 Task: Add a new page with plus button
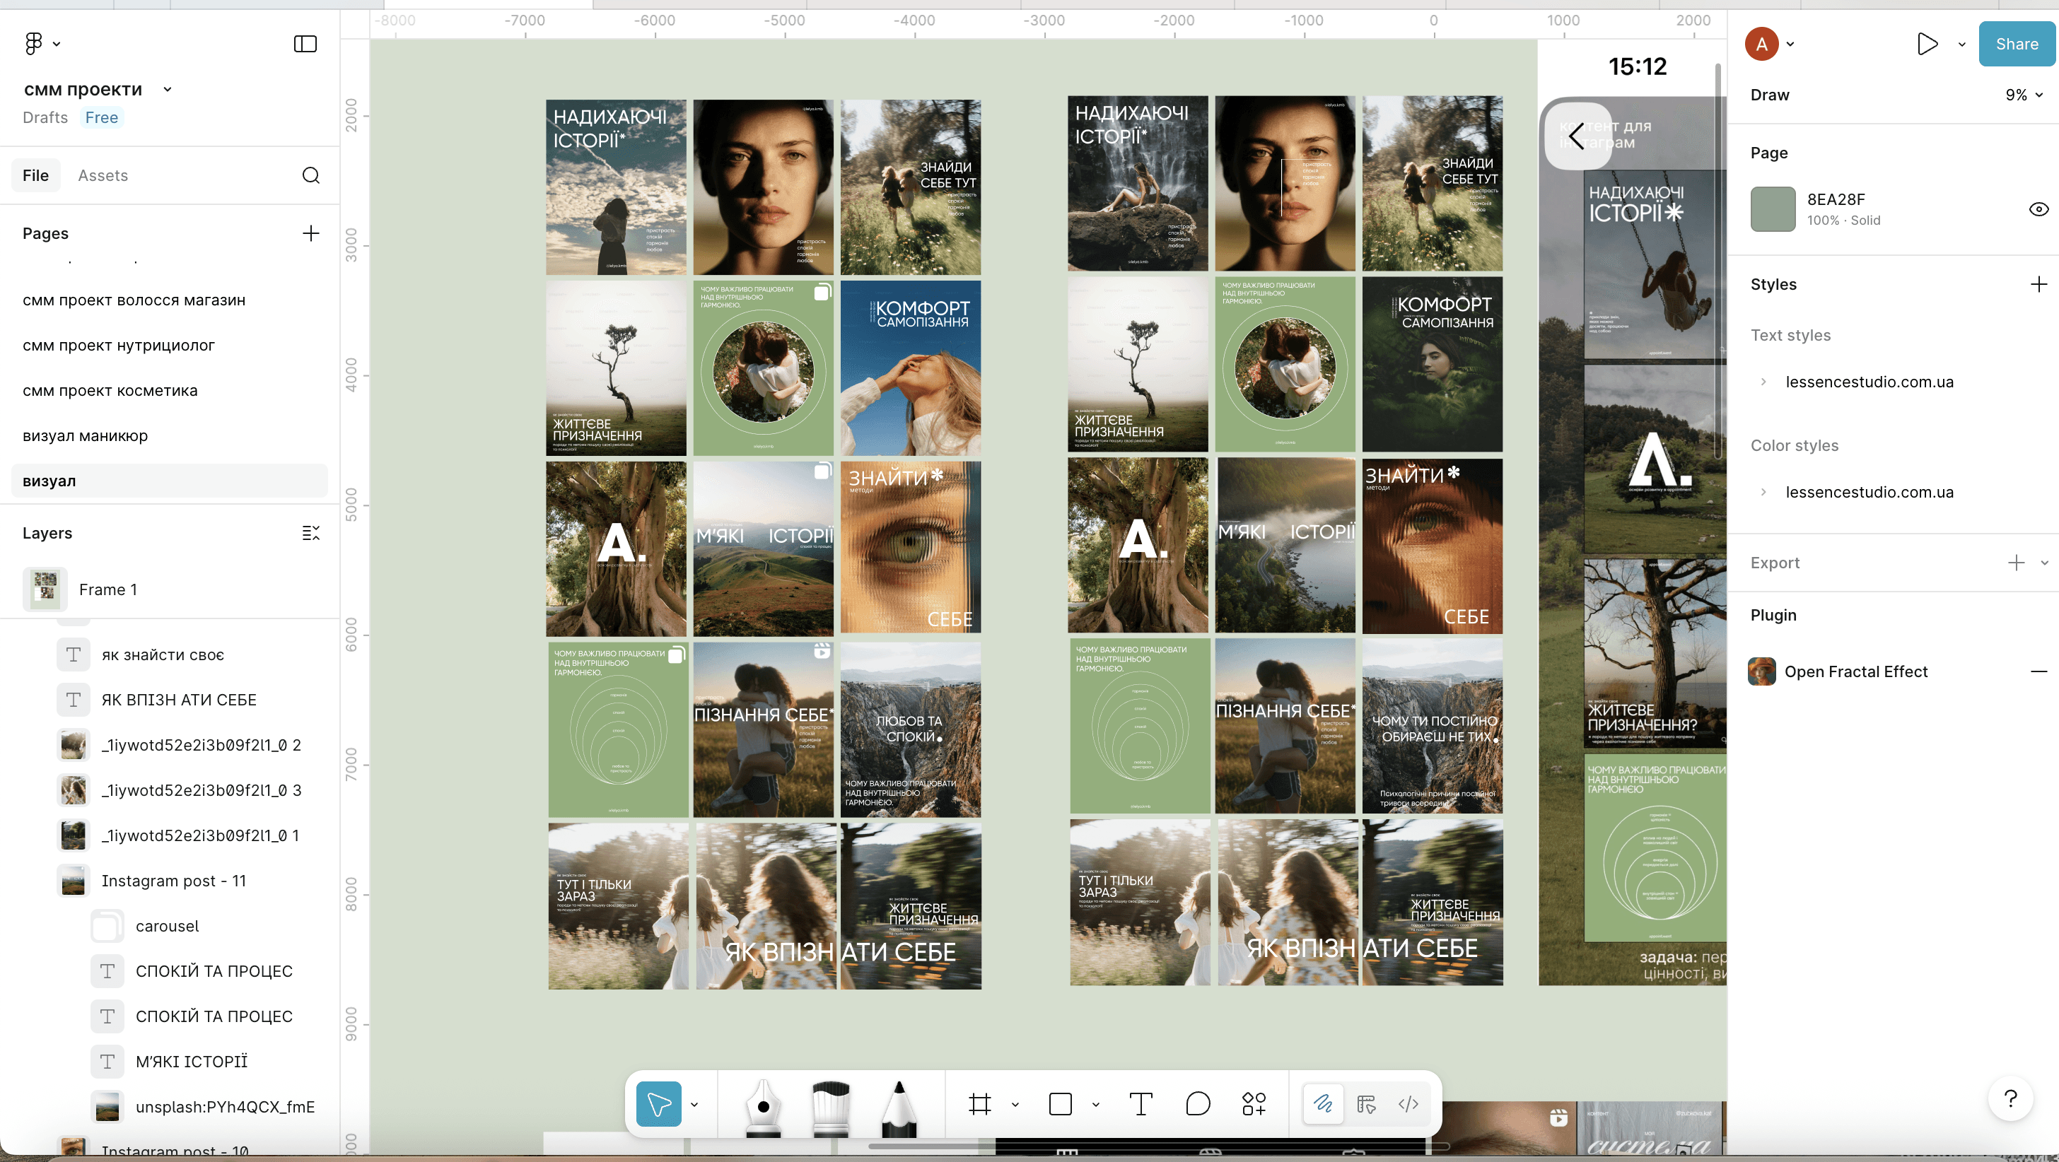tap(311, 233)
